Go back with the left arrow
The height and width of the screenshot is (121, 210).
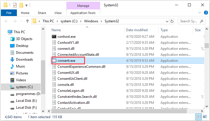click(6, 21)
